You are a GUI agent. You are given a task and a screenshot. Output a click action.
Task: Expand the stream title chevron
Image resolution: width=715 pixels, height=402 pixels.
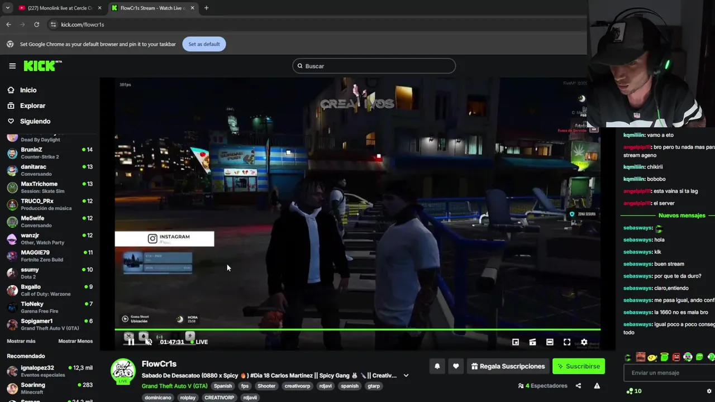(x=406, y=375)
